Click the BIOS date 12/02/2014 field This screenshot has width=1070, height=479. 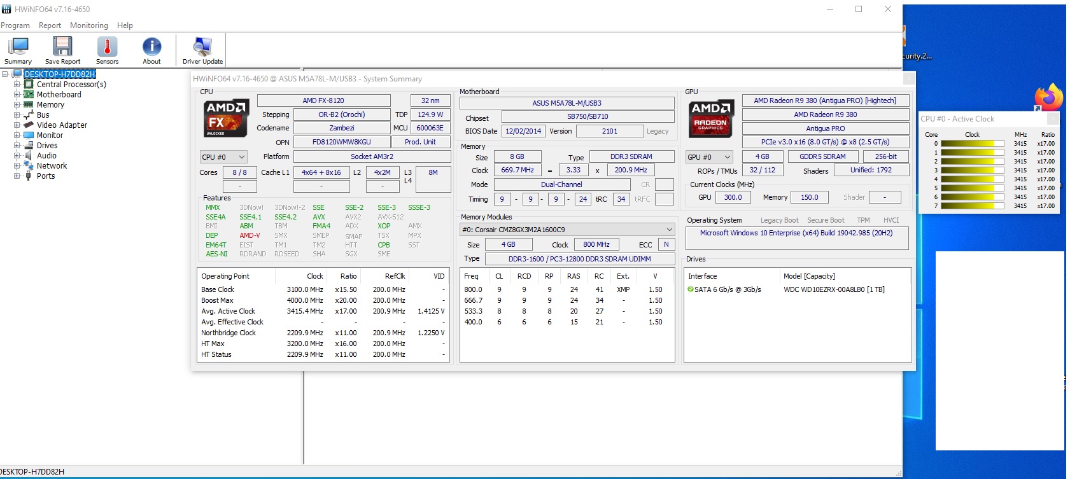coord(523,131)
